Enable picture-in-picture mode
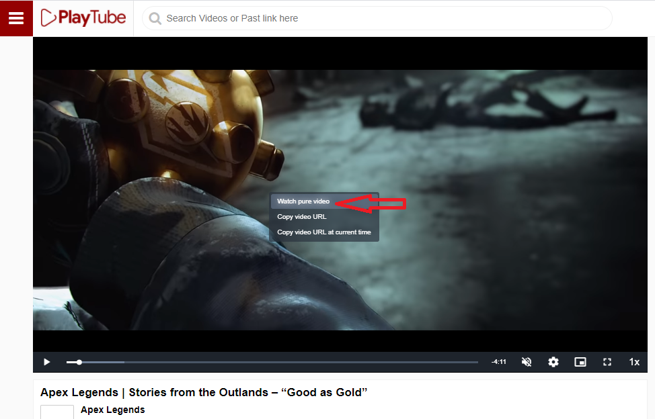This screenshot has height=419, width=655. click(580, 362)
